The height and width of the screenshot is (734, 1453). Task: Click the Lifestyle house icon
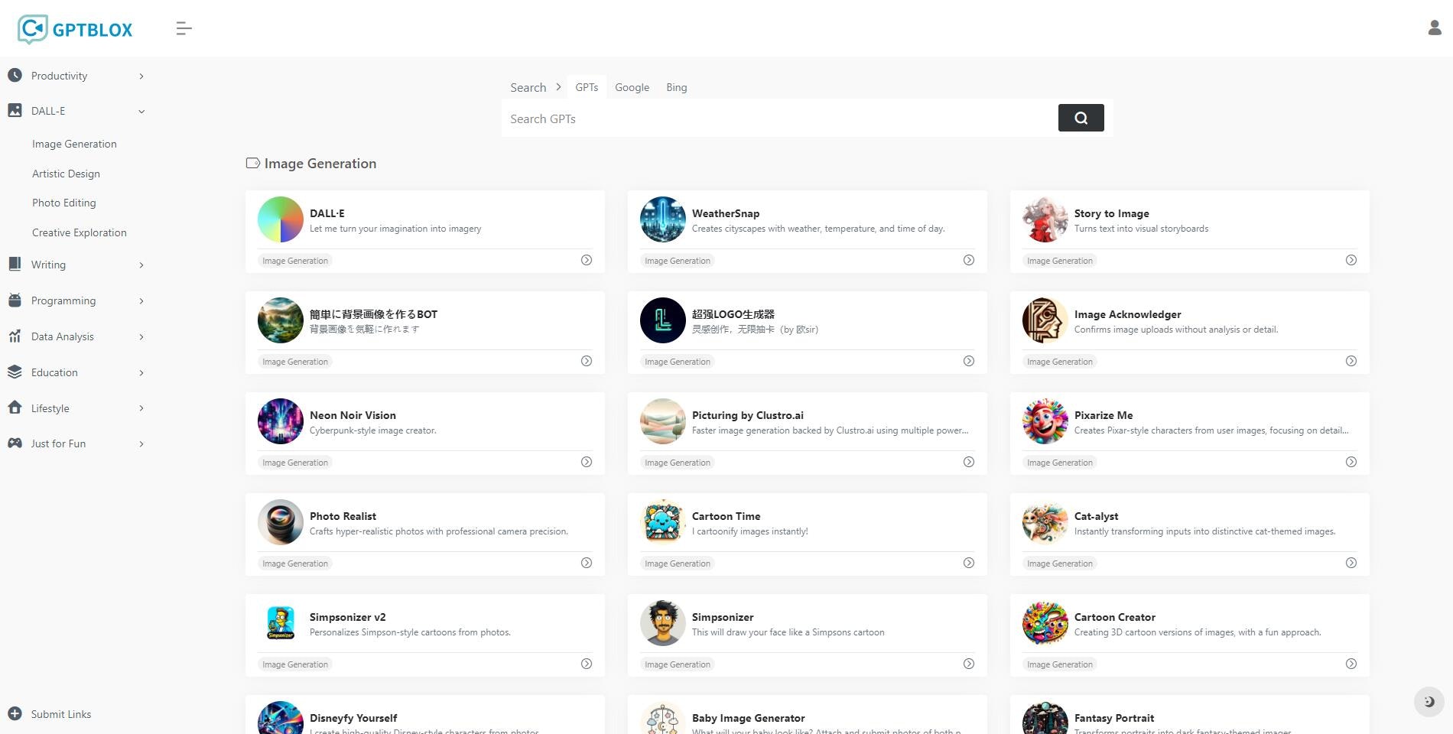click(15, 408)
